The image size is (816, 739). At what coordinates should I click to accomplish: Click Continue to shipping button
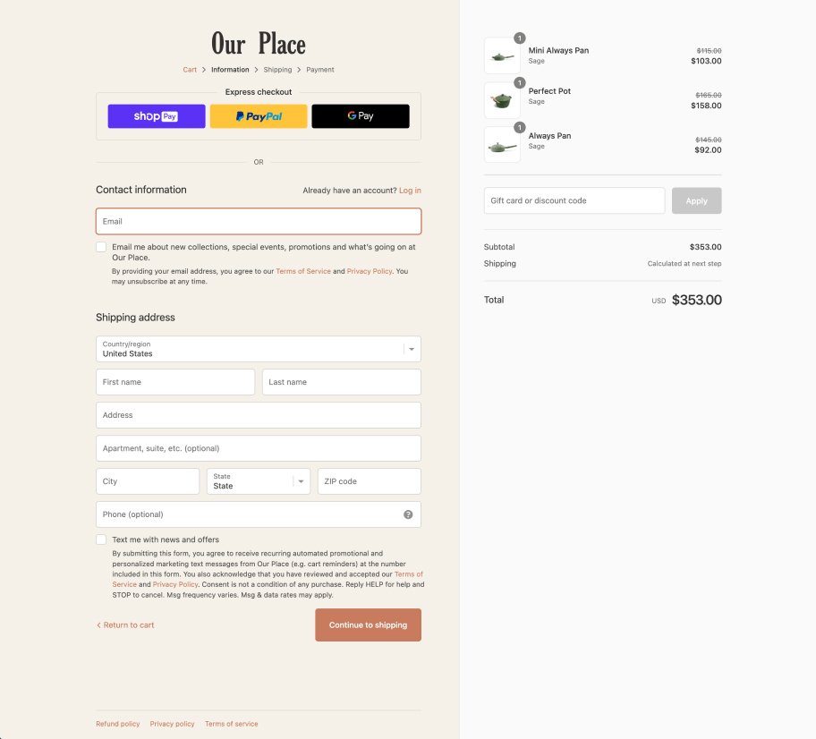point(368,625)
